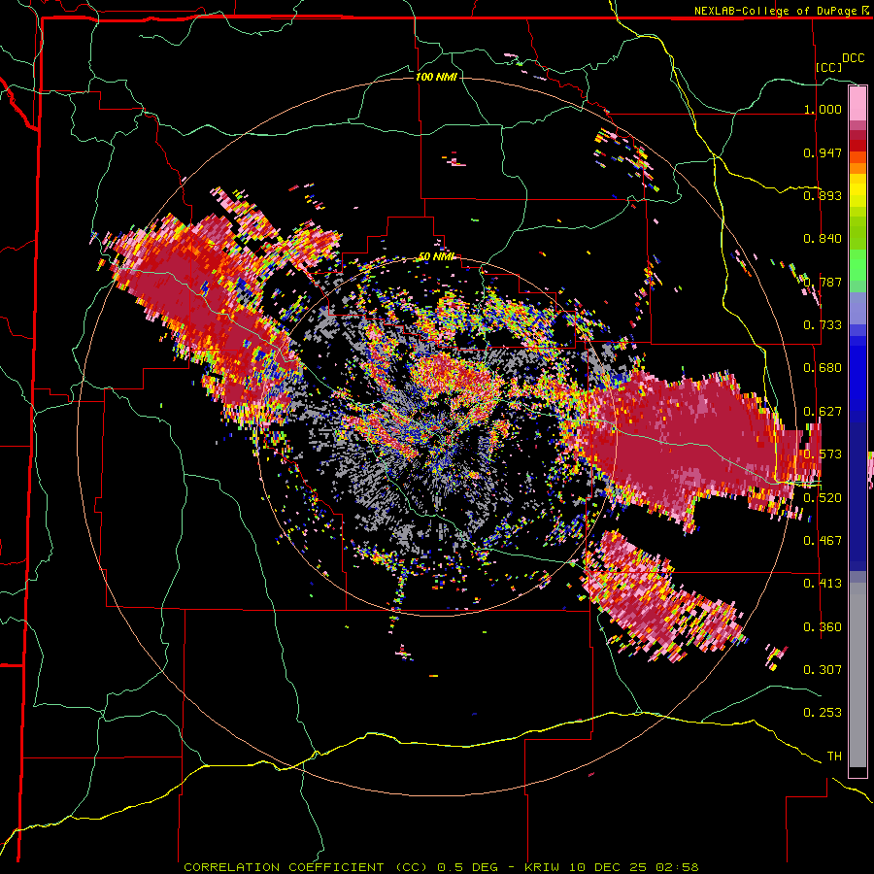
Task: Click the DCC label above the color scale
Action: click(x=853, y=58)
